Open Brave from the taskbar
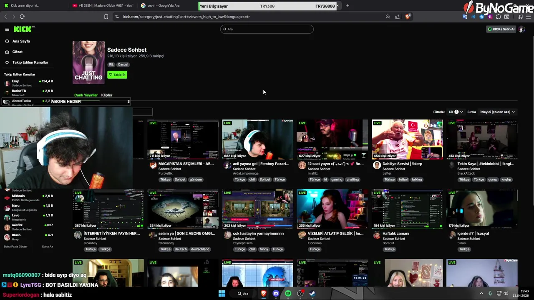534x300 pixels. pos(263,293)
